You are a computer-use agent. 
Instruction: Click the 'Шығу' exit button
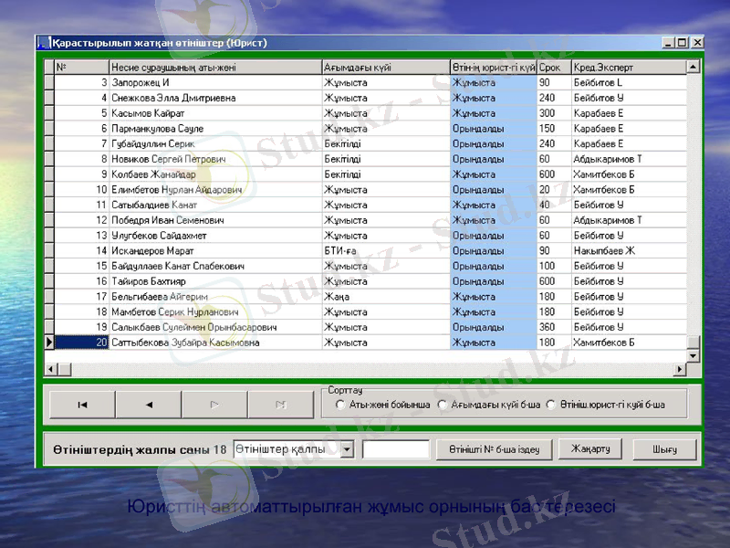tap(664, 449)
